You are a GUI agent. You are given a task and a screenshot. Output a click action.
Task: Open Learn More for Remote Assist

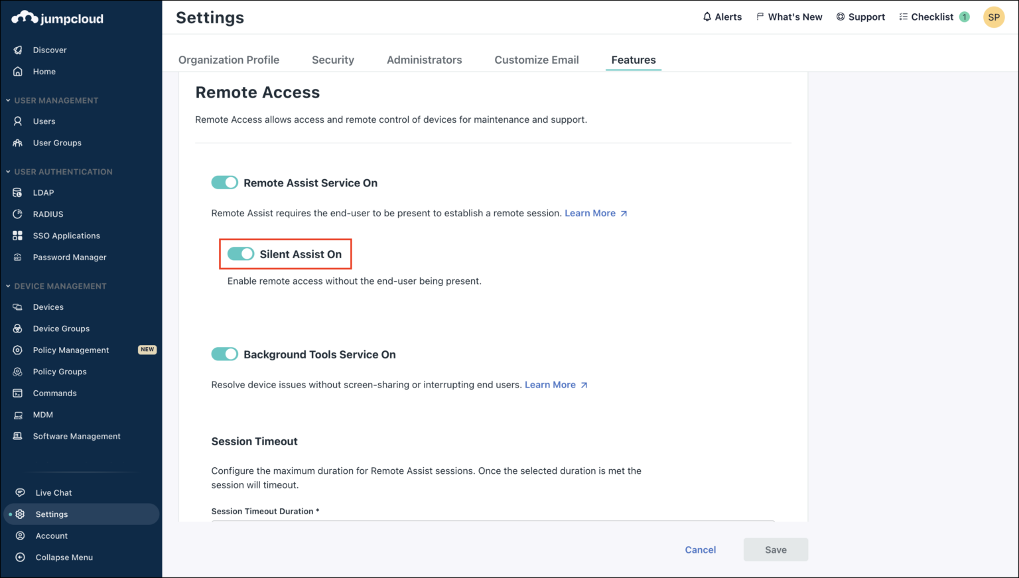[x=590, y=213]
